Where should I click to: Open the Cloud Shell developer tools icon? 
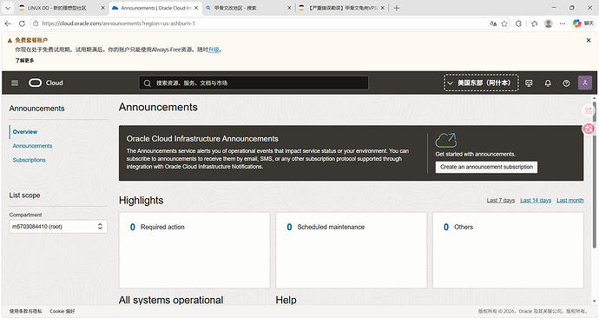(529, 83)
